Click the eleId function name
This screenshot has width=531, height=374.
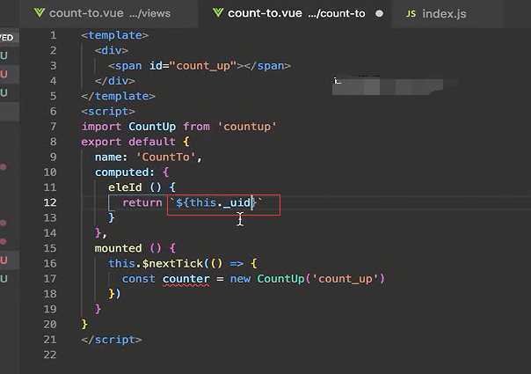[x=125, y=187]
